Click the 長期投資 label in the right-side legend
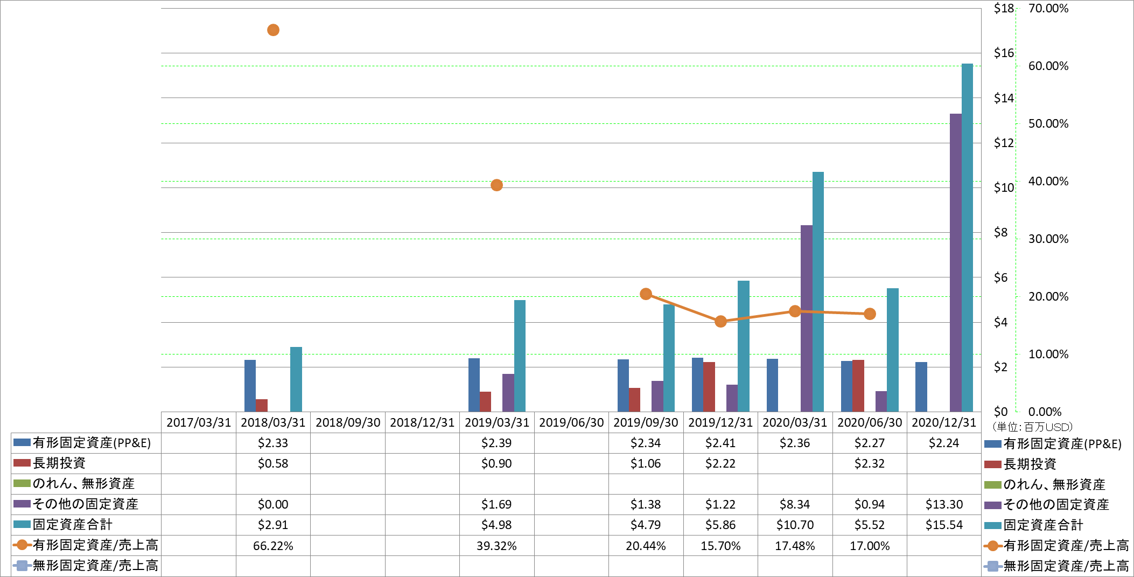Image resolution: width=1134 pixels, height=577 pixels. (1030, 464)
